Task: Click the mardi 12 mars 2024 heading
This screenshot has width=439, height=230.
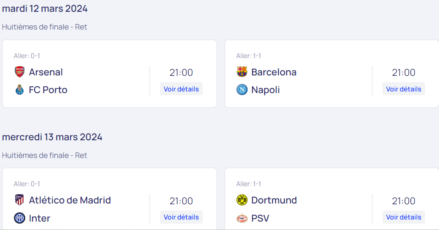Action: 45,9
